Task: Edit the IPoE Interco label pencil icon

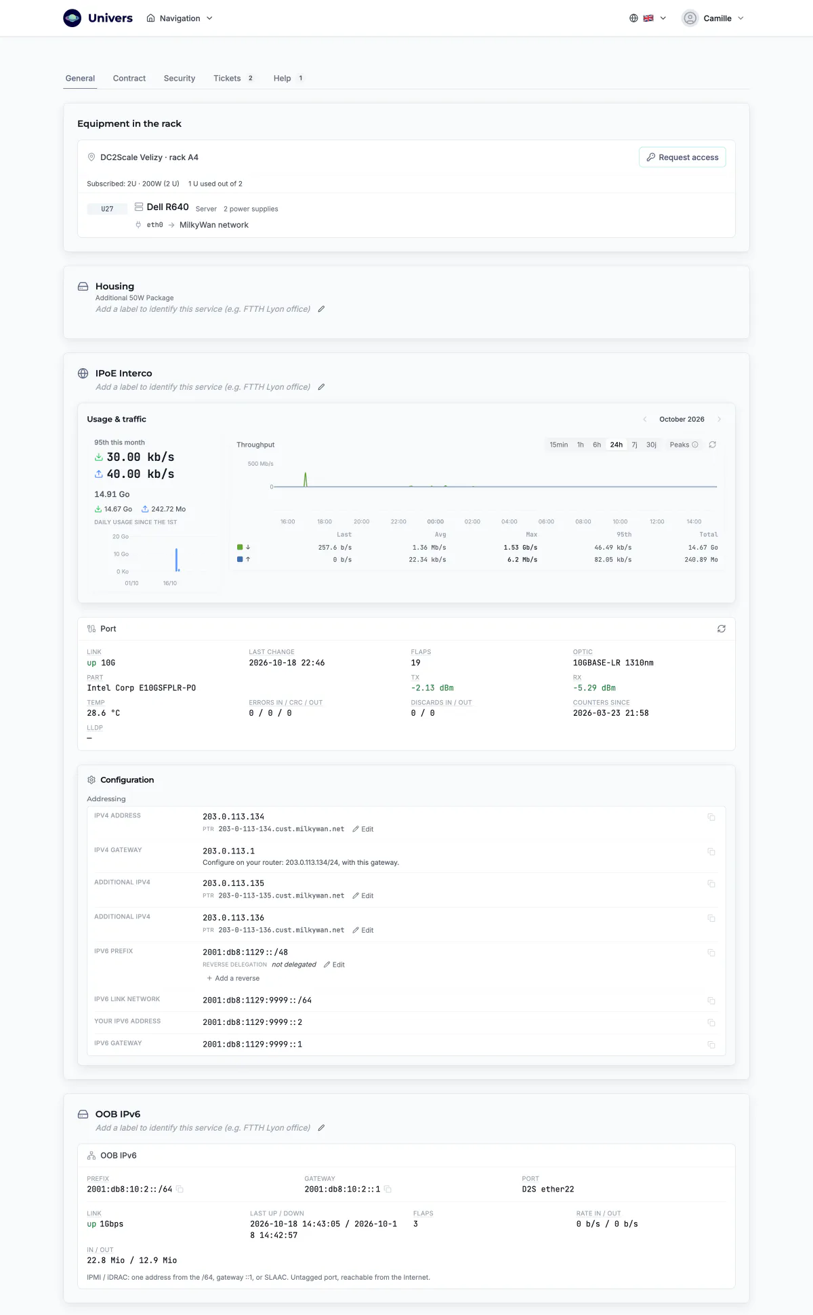Action: click(x=321, y=387)
